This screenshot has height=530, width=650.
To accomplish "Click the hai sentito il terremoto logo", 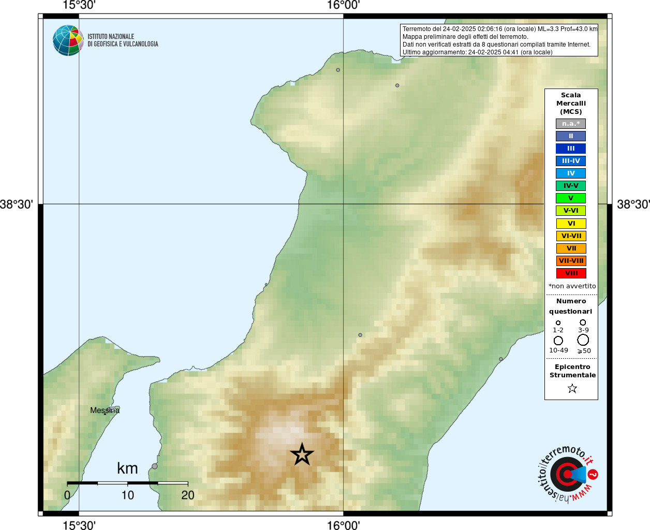I will [x=568, y=474].
